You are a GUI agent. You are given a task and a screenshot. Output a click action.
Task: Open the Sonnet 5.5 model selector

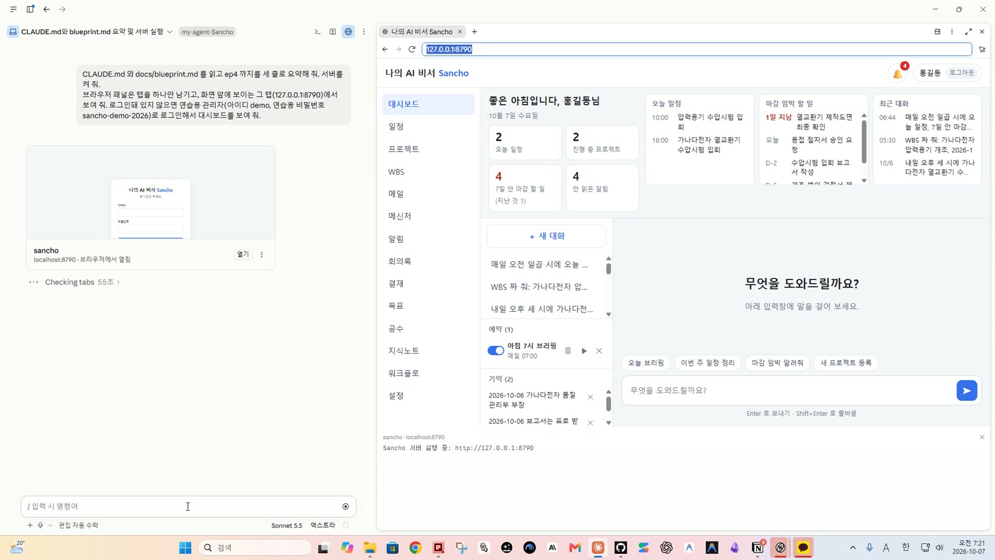[287, 526]
